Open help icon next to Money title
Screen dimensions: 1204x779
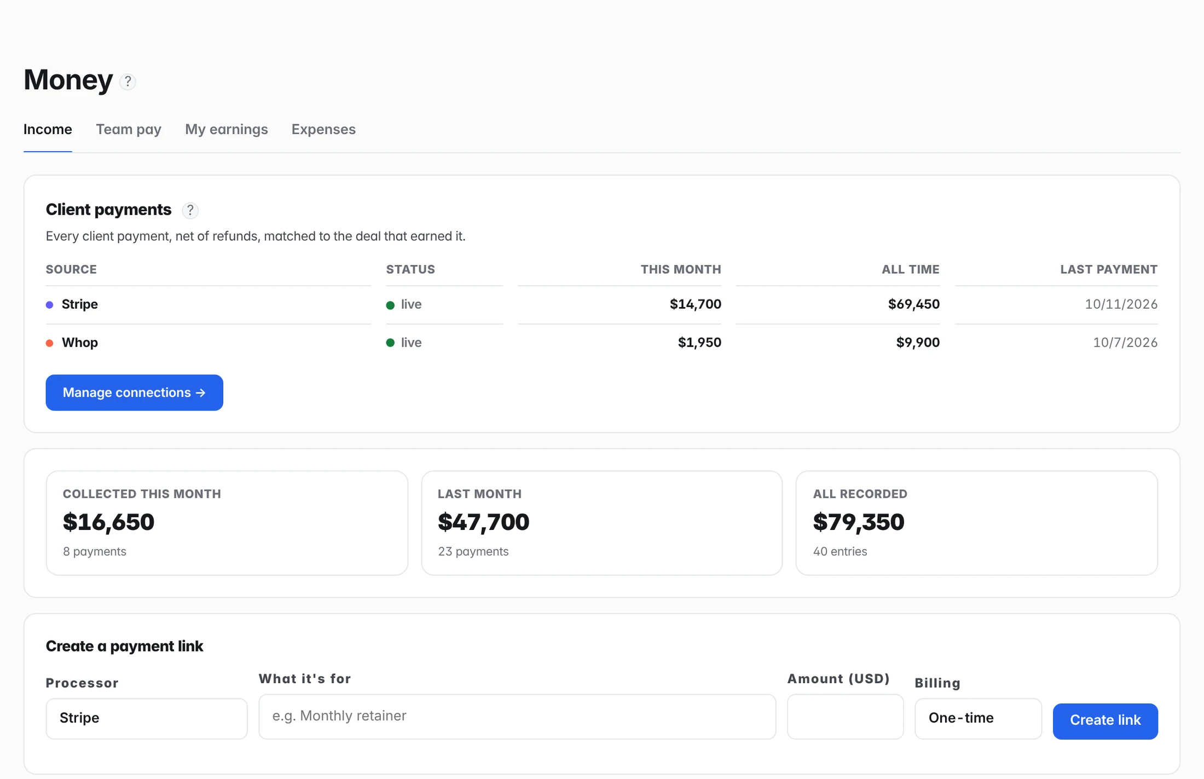point(128,82)
